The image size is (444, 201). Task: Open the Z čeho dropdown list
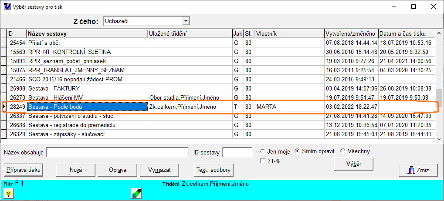coord(186,21)
